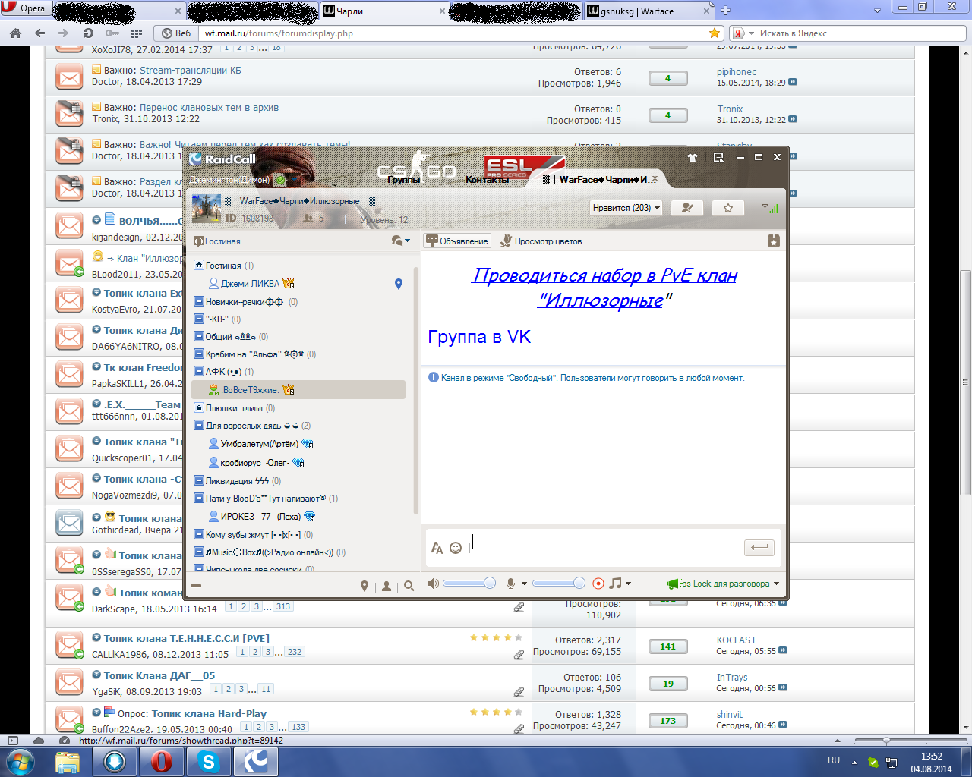Click the RaidCall icon in taskbar
The width and height of the screenshot is (972, 777).
pyautogui.click(x=255, y=761)
